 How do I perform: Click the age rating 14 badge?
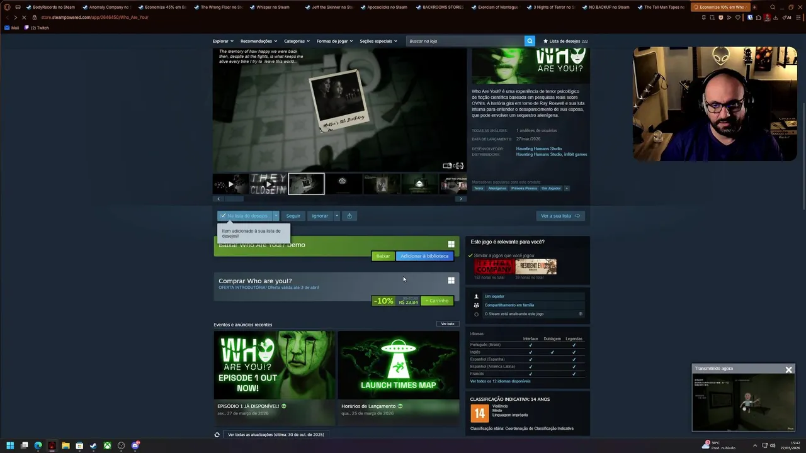coord(479,413)
